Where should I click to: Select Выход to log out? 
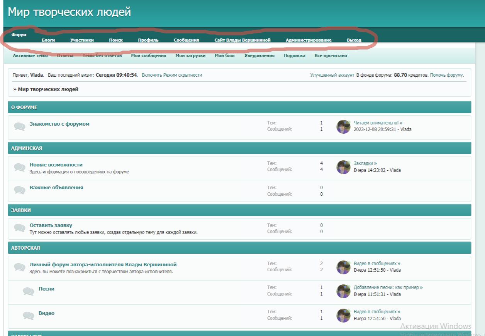pyautogui.click(x=354, y=40)
